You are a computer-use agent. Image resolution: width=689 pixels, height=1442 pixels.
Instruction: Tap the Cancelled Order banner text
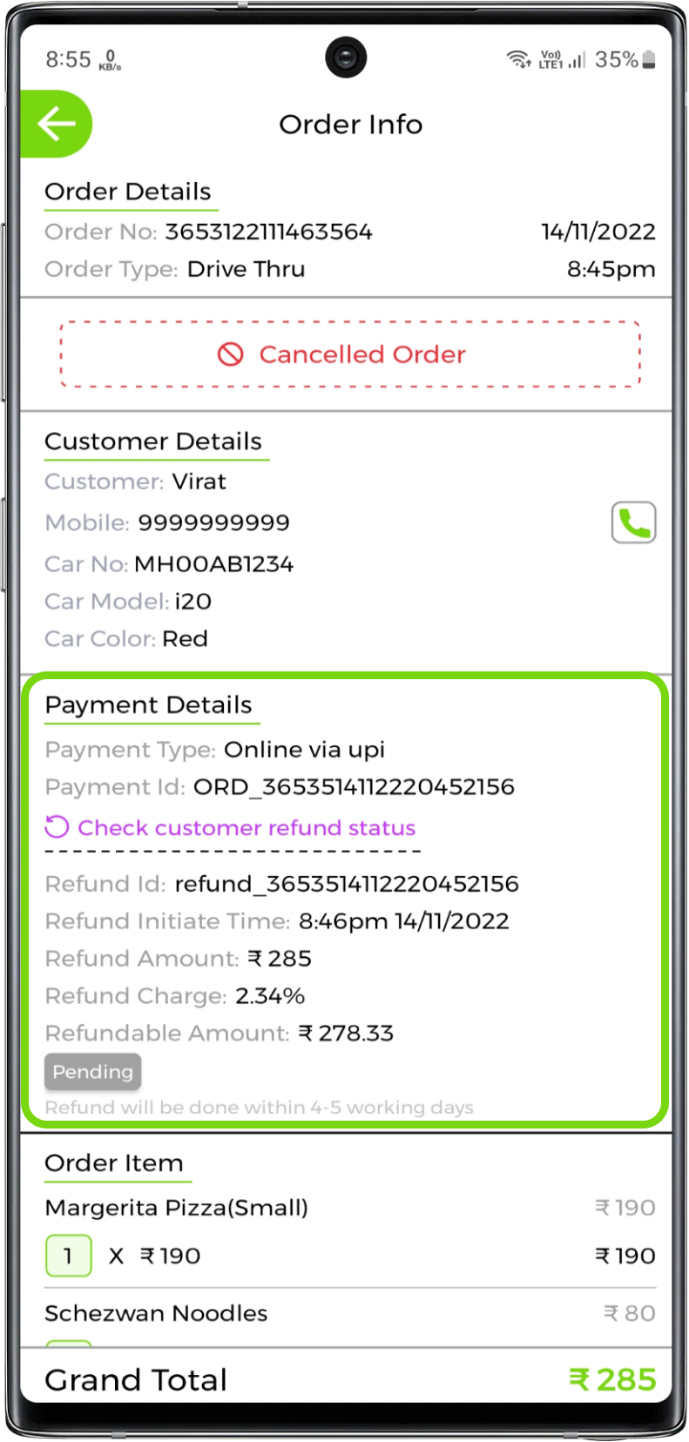tap(362, 354)
